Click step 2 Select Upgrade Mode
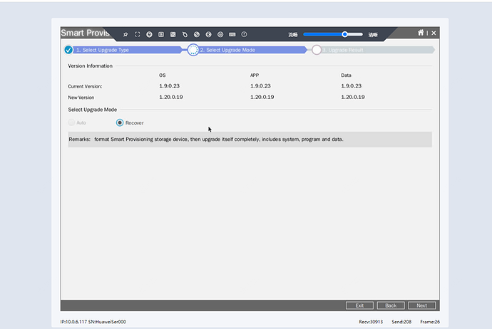Image resolution: width=492 pixels, height=329 pixels. tap(193, 50)
